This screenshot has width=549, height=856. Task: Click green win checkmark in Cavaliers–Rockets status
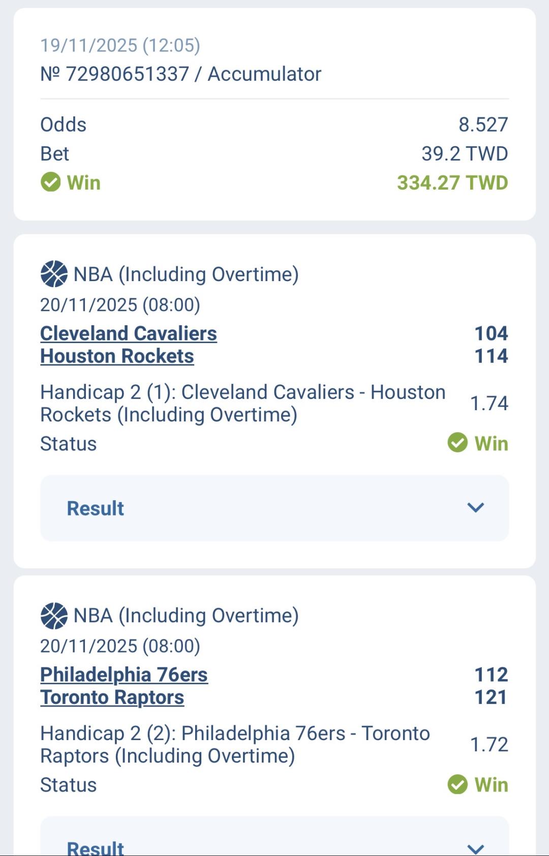(457, 443)
